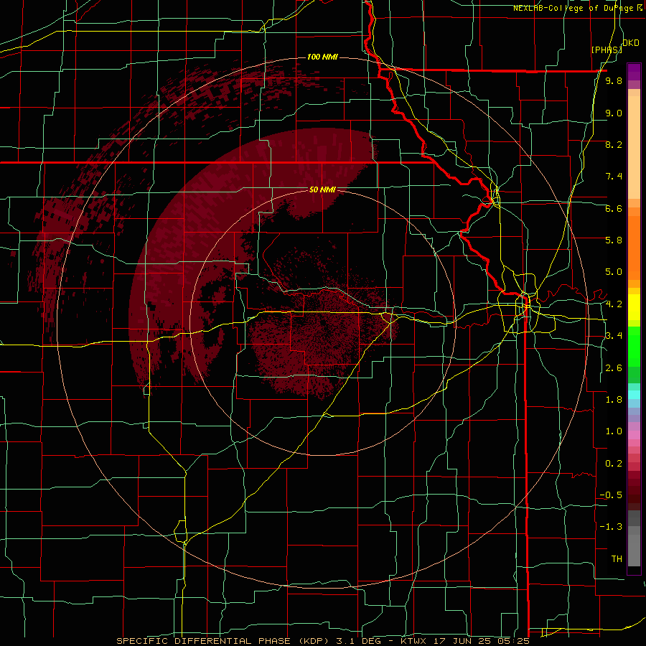Screen dimensions: 646x646
Task: Click the -1.3 color scale value
Action: coord(611,527)
